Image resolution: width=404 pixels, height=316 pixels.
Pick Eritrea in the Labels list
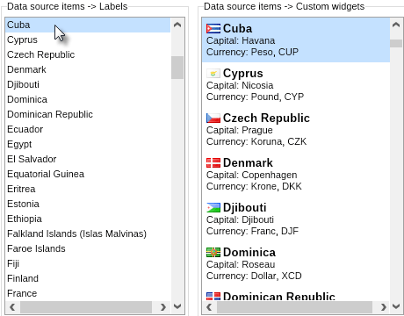click(88, 189)
